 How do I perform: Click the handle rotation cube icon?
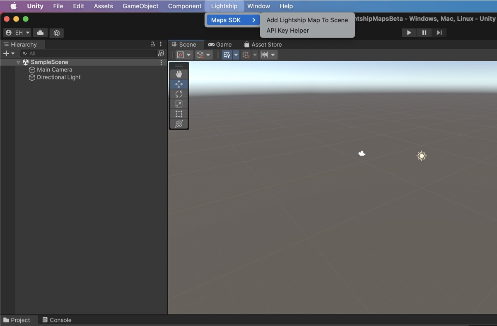(200, 55)
